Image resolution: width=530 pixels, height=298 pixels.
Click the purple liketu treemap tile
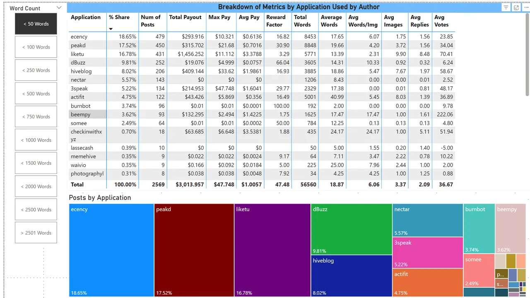(x=272, y=250)
